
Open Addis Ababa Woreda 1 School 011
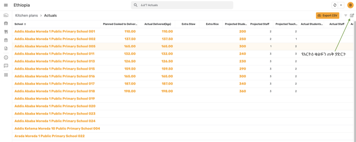[55, 54]
